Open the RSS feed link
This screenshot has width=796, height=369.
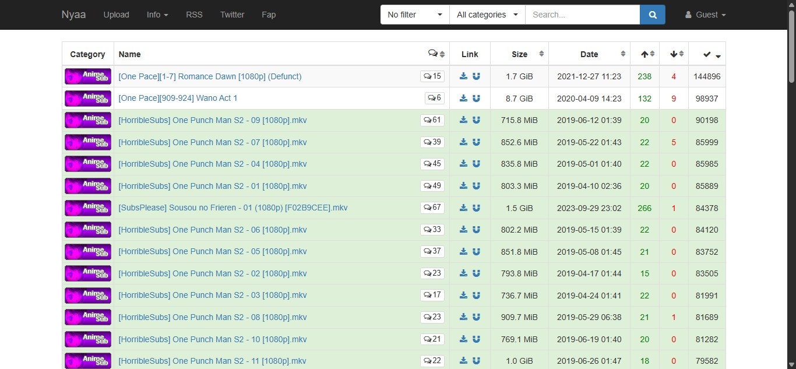tap(194, 15)
